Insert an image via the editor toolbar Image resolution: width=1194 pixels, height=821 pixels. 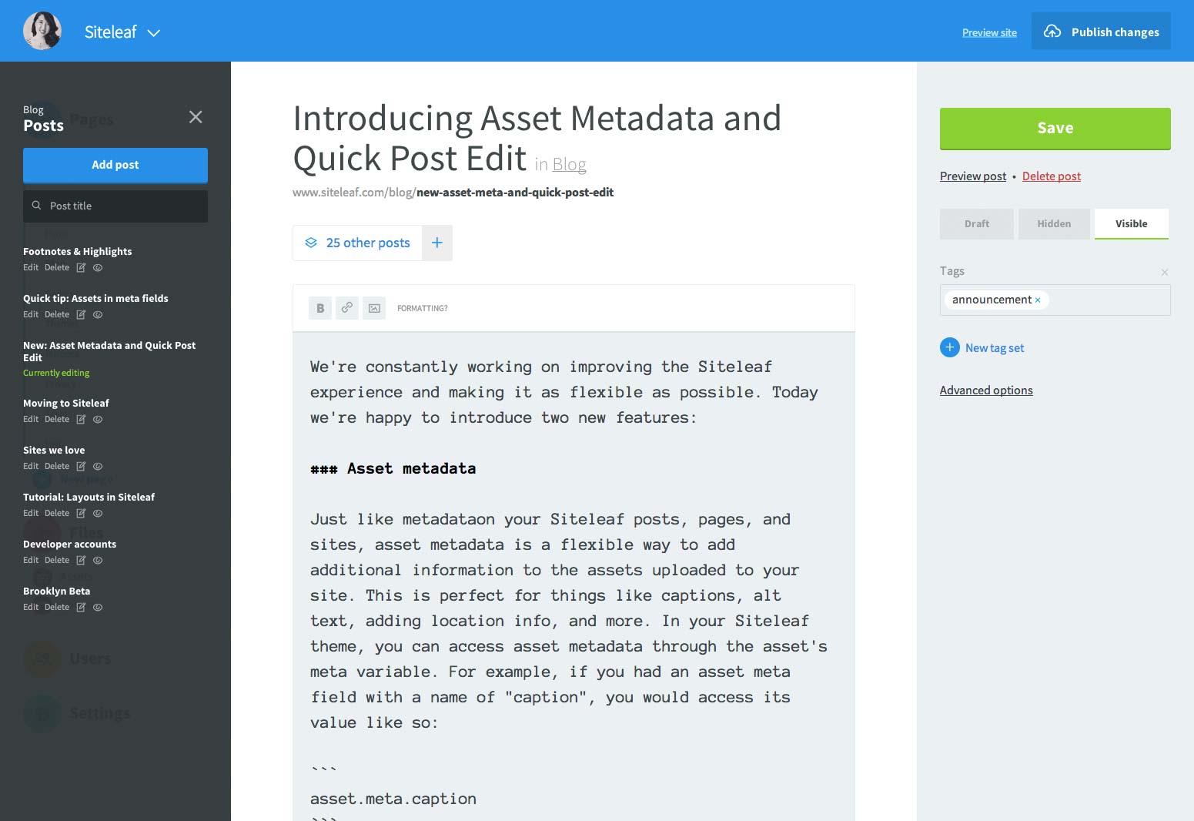[x=374, y=307]
